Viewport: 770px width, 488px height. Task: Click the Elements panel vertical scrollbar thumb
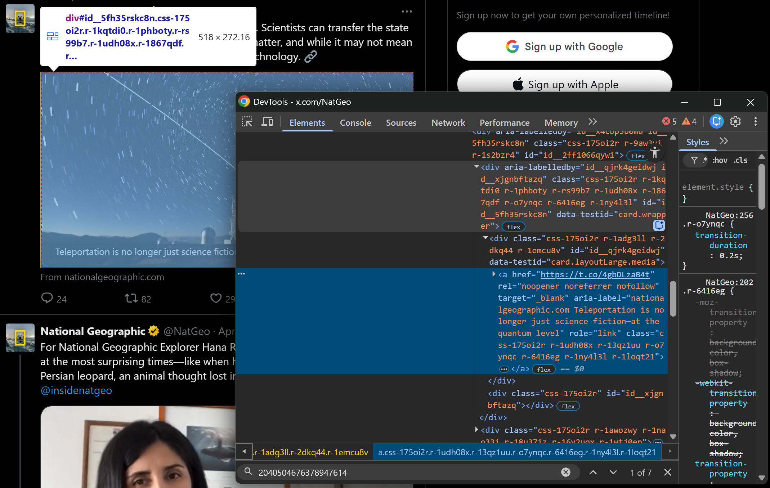pos(673,299)
